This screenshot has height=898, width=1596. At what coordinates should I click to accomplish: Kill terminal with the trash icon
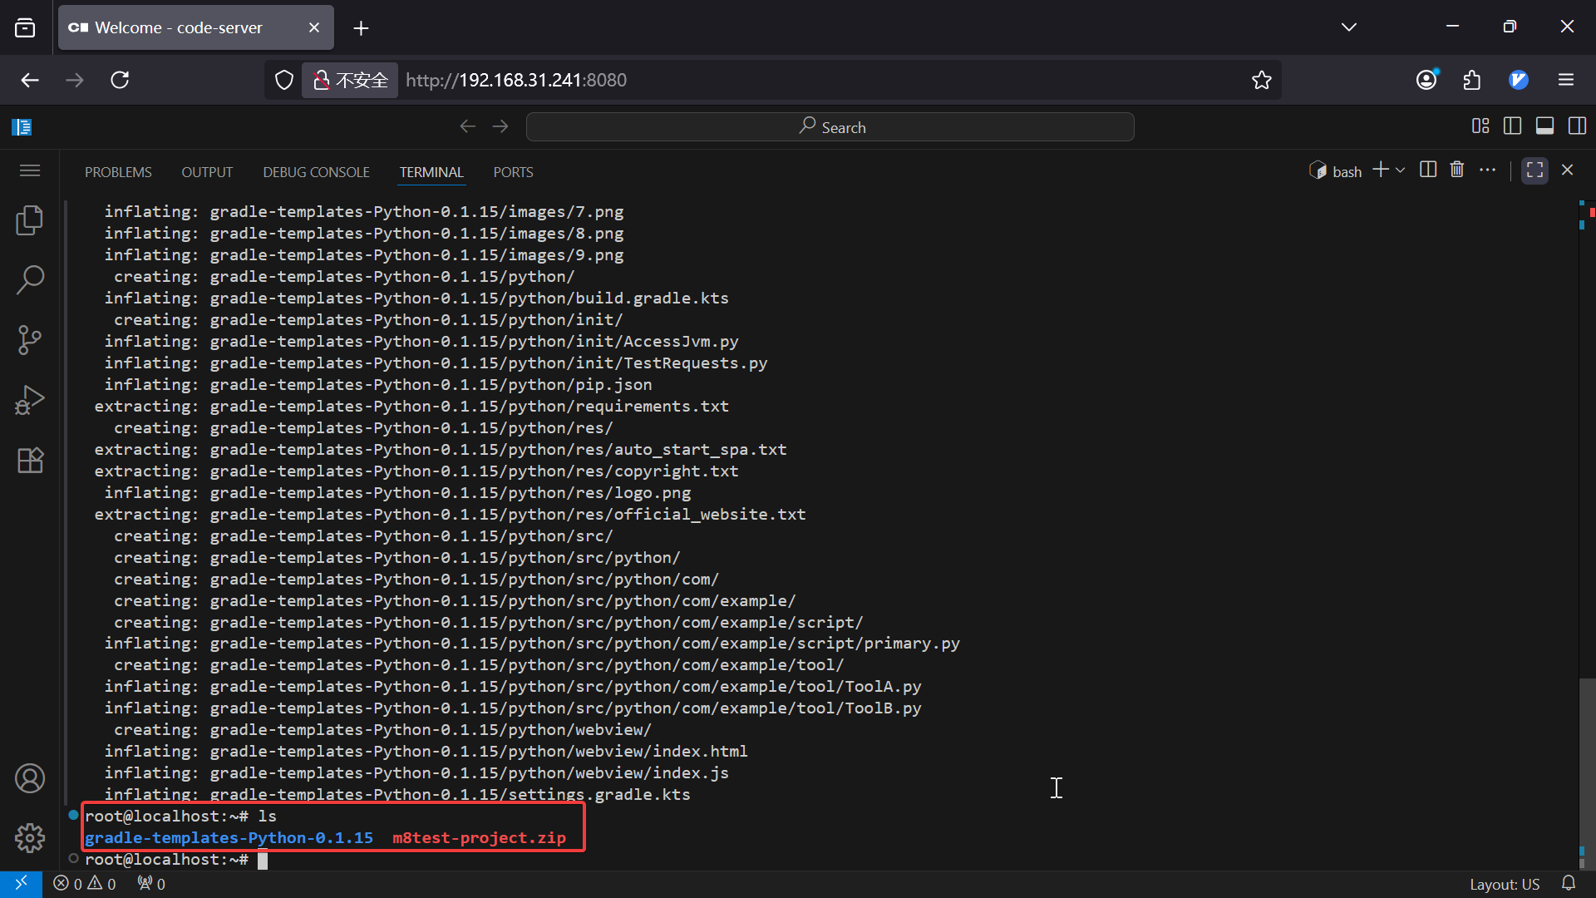click(x=1457, y=170)
